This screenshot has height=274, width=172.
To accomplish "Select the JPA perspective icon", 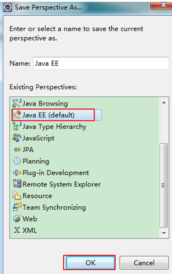I will 17,149.
